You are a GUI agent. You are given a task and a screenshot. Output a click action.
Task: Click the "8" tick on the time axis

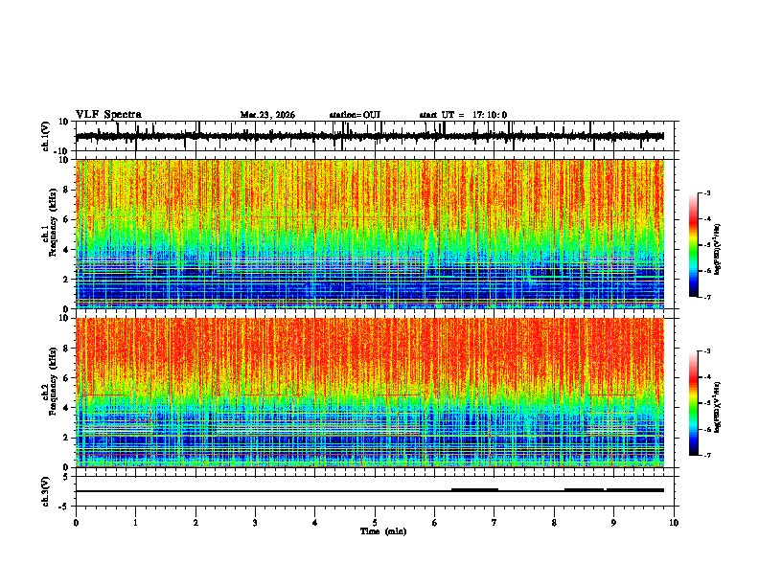[x=554, y=523]
